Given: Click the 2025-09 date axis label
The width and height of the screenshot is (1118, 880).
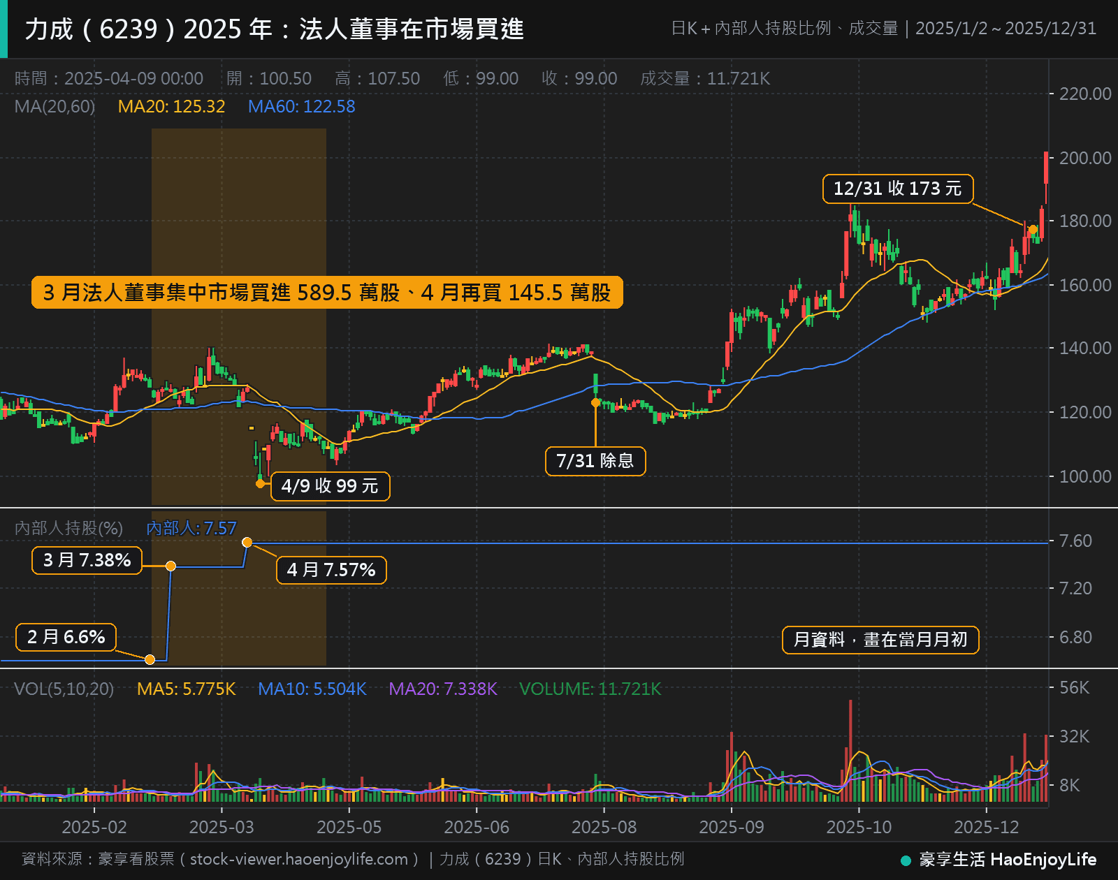Looking at the screenshot, I should click(x=732, y=828).
